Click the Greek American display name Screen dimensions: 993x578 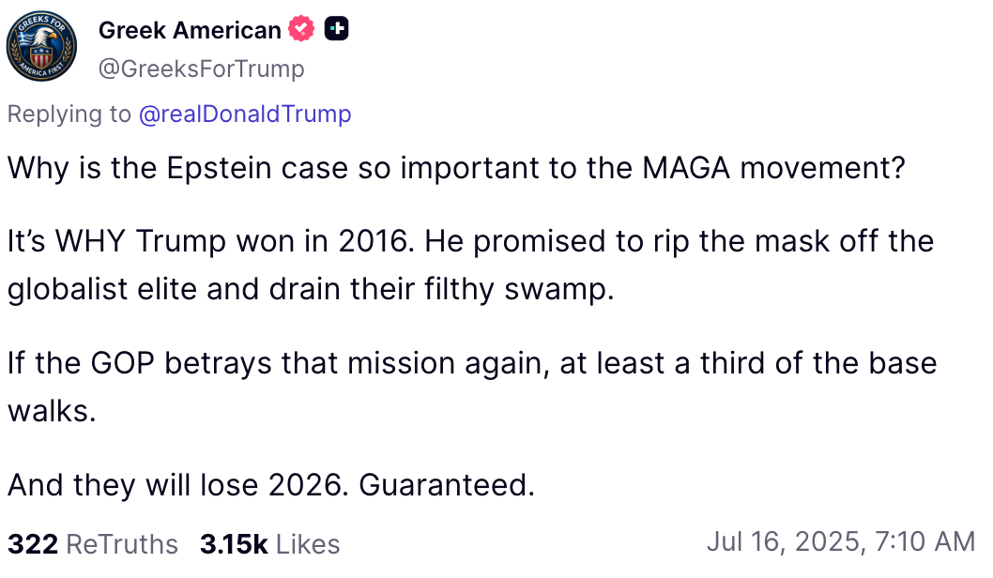(191, 29)
